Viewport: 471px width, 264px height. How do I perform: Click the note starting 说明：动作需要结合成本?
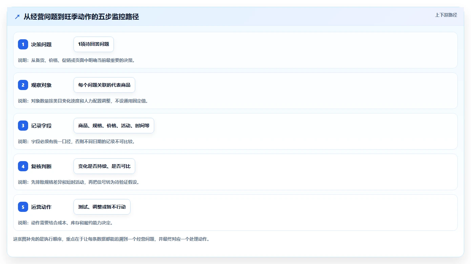(x=65, y=223)
